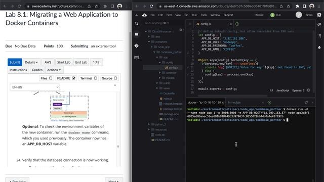Click the Cloud9 logo icon
The image size is (324, 182).
click(x=144, y=15)
